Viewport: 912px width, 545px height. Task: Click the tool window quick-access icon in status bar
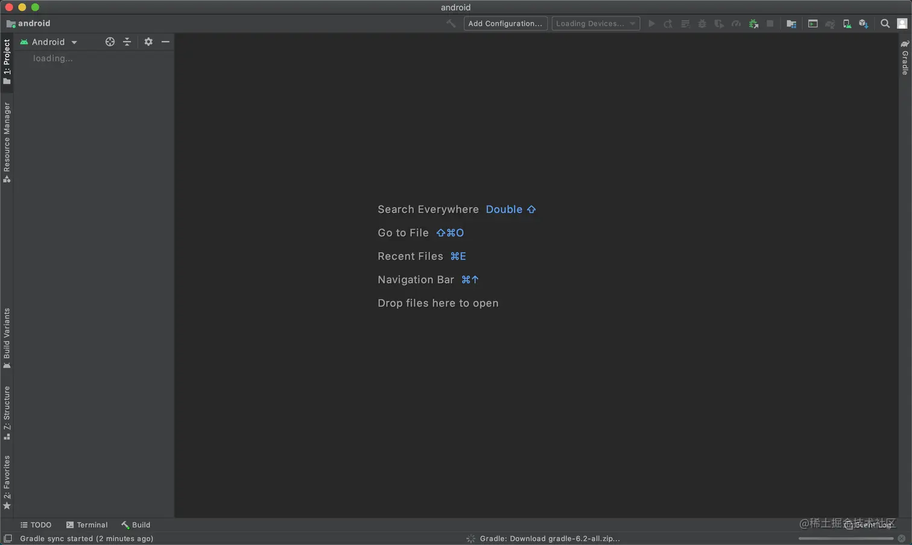[8, 538]
